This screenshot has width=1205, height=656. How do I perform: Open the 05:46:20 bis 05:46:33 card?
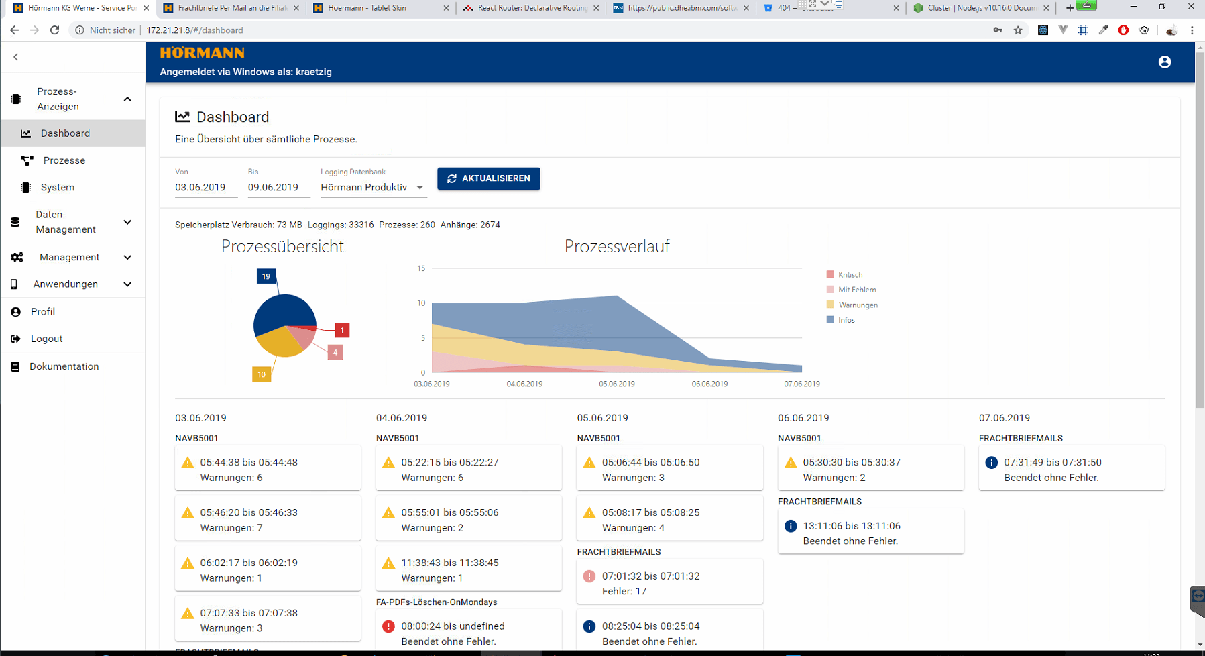click(x=268, y=518)
